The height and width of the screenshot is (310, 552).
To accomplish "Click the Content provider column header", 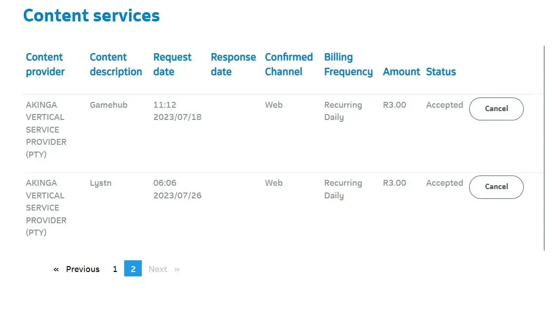I will pos(45,64).
